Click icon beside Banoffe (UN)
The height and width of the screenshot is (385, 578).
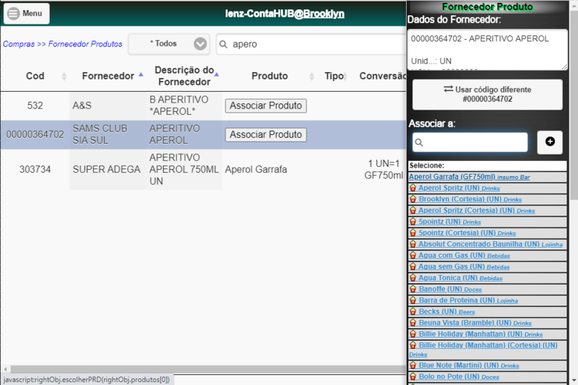pyautogui.click(x=413, y=290)
